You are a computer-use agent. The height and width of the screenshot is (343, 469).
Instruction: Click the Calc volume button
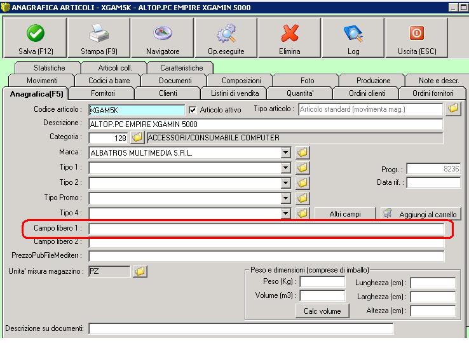[322, 311]
